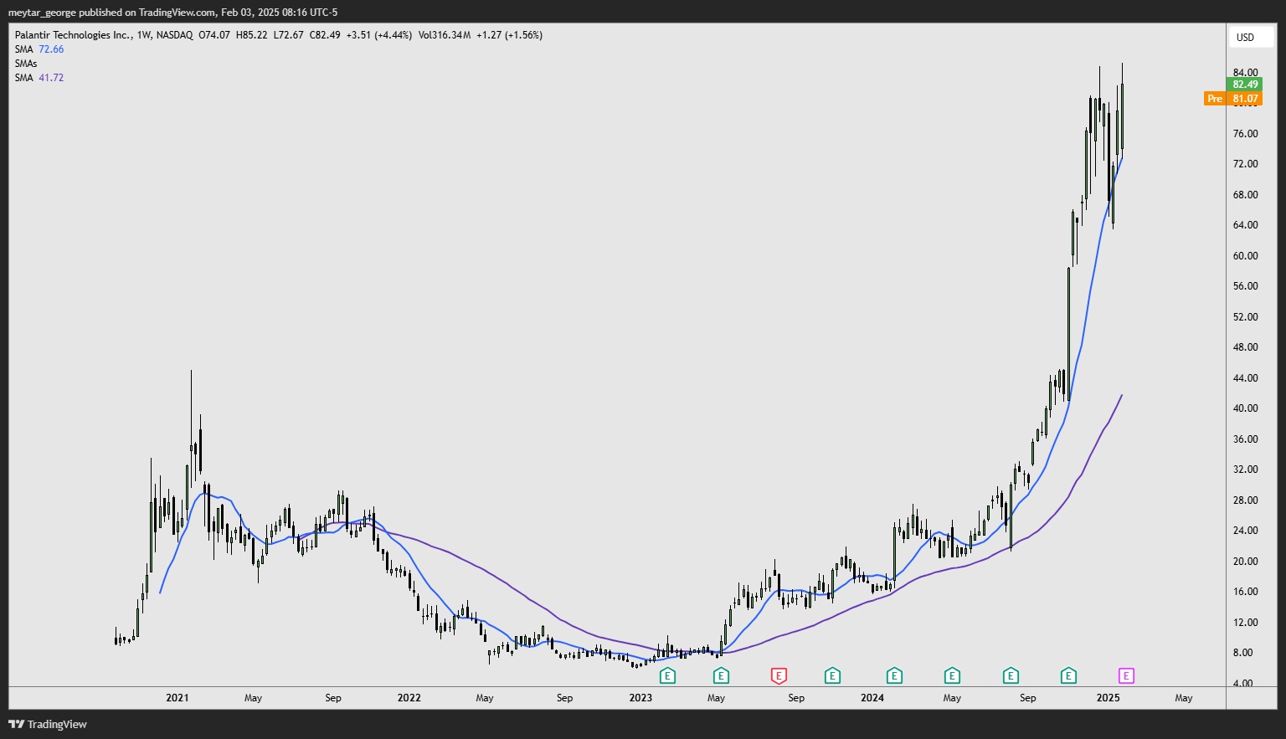1286x739 pixels.
Task: Open the November 2024 green earnings marker
Action: pyautogui.click(x=1068, y=675)
